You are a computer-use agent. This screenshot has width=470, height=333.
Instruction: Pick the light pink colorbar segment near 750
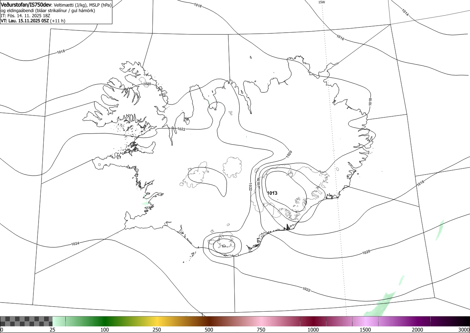pos(261,321)
